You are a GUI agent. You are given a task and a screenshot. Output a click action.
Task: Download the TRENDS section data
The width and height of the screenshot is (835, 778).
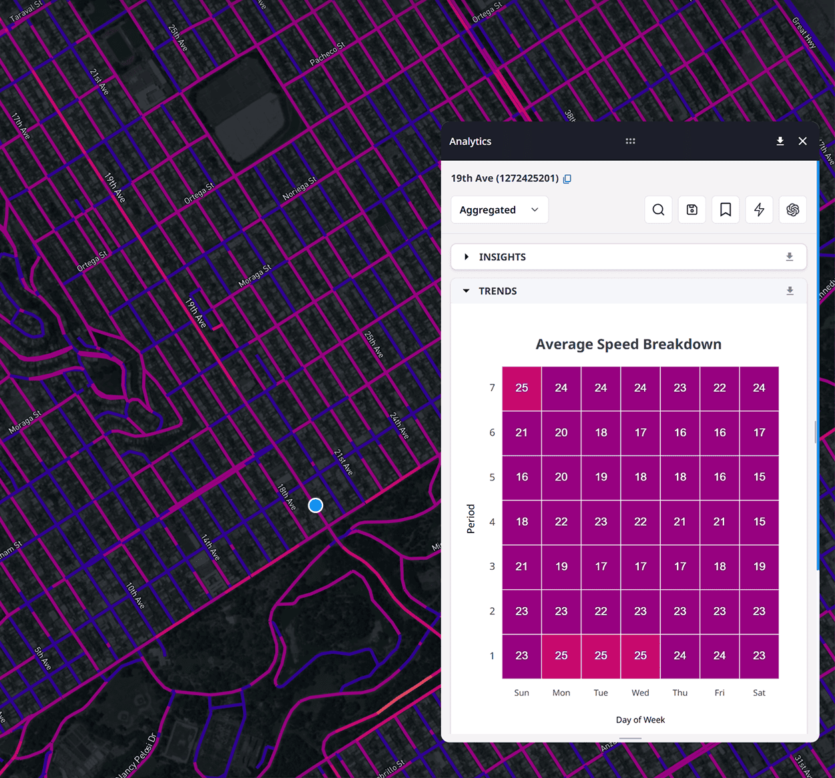pyautogui.click(x=790, y=291)
